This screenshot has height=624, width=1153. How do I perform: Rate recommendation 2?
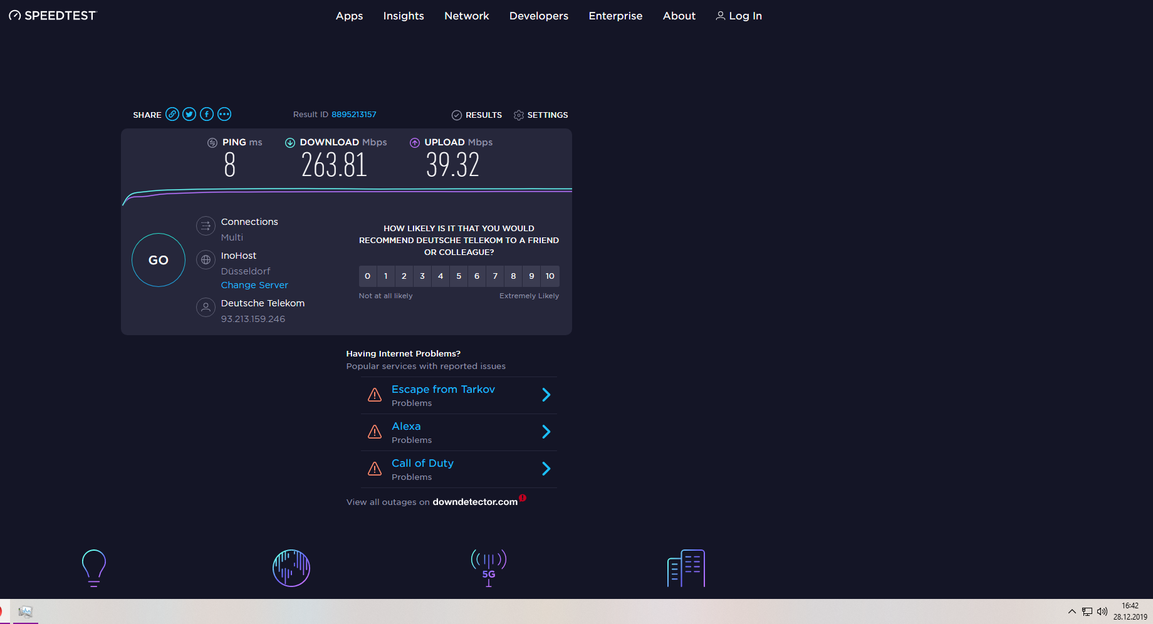click(x=404, y=276)
